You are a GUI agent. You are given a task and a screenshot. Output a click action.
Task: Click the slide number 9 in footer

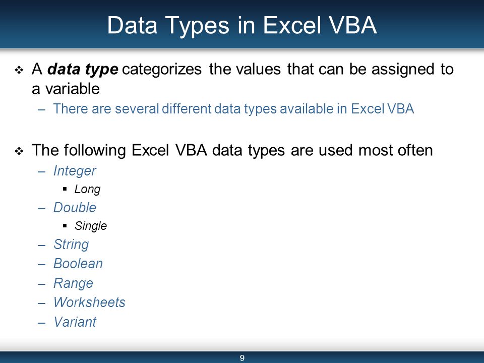point(242,358)
